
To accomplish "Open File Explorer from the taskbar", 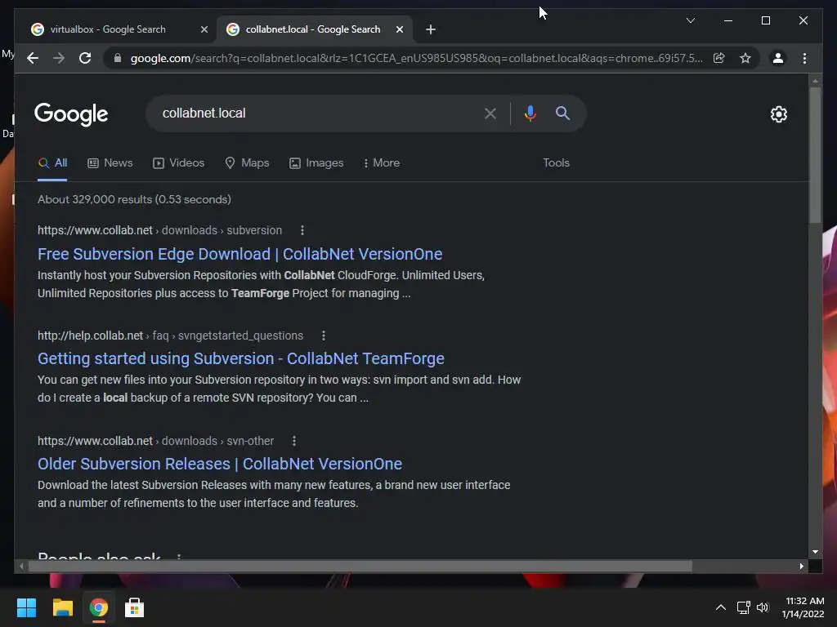I will point(62,607).
